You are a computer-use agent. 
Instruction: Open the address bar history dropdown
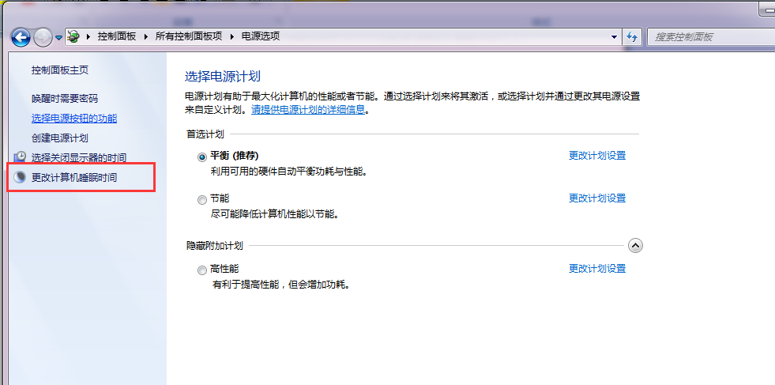614,37
